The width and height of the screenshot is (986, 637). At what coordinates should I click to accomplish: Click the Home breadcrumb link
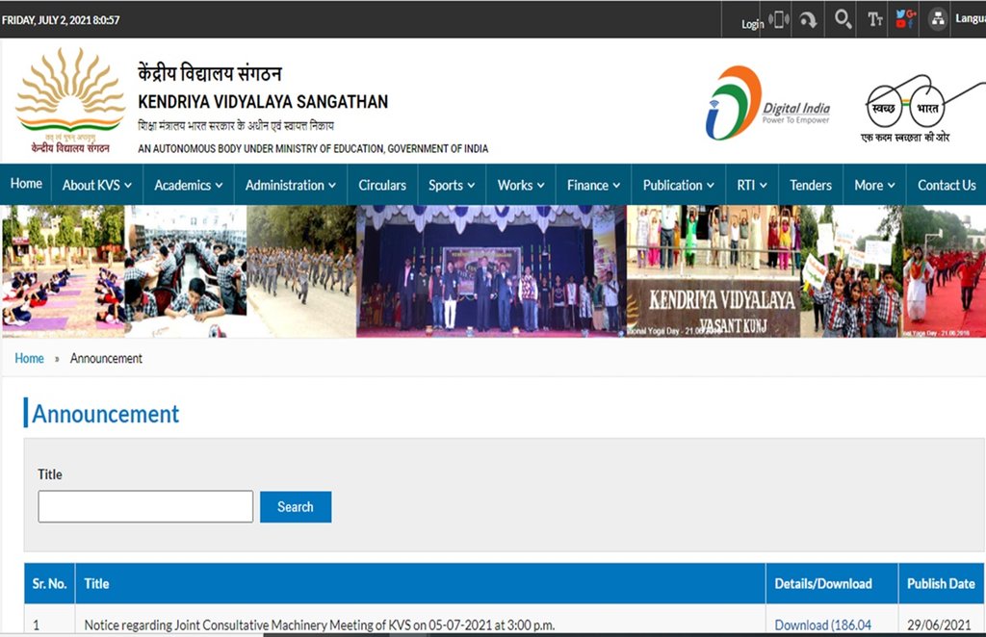29,358
